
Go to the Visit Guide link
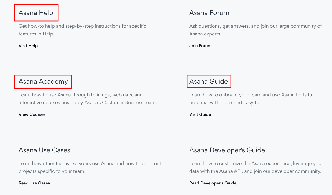[200, 114]
